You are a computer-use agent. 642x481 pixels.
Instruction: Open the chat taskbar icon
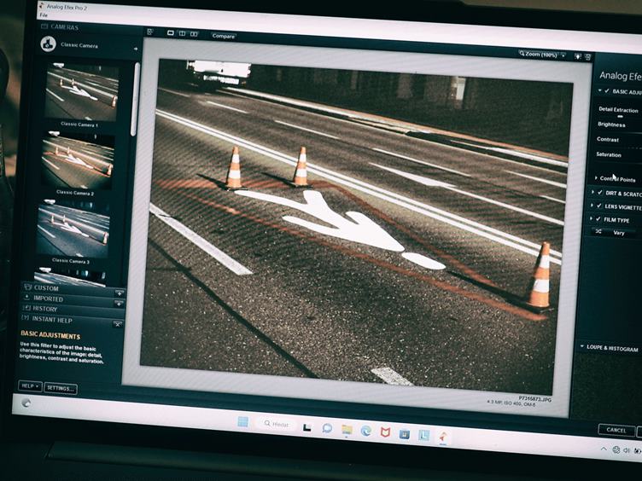tap(327, 428)
